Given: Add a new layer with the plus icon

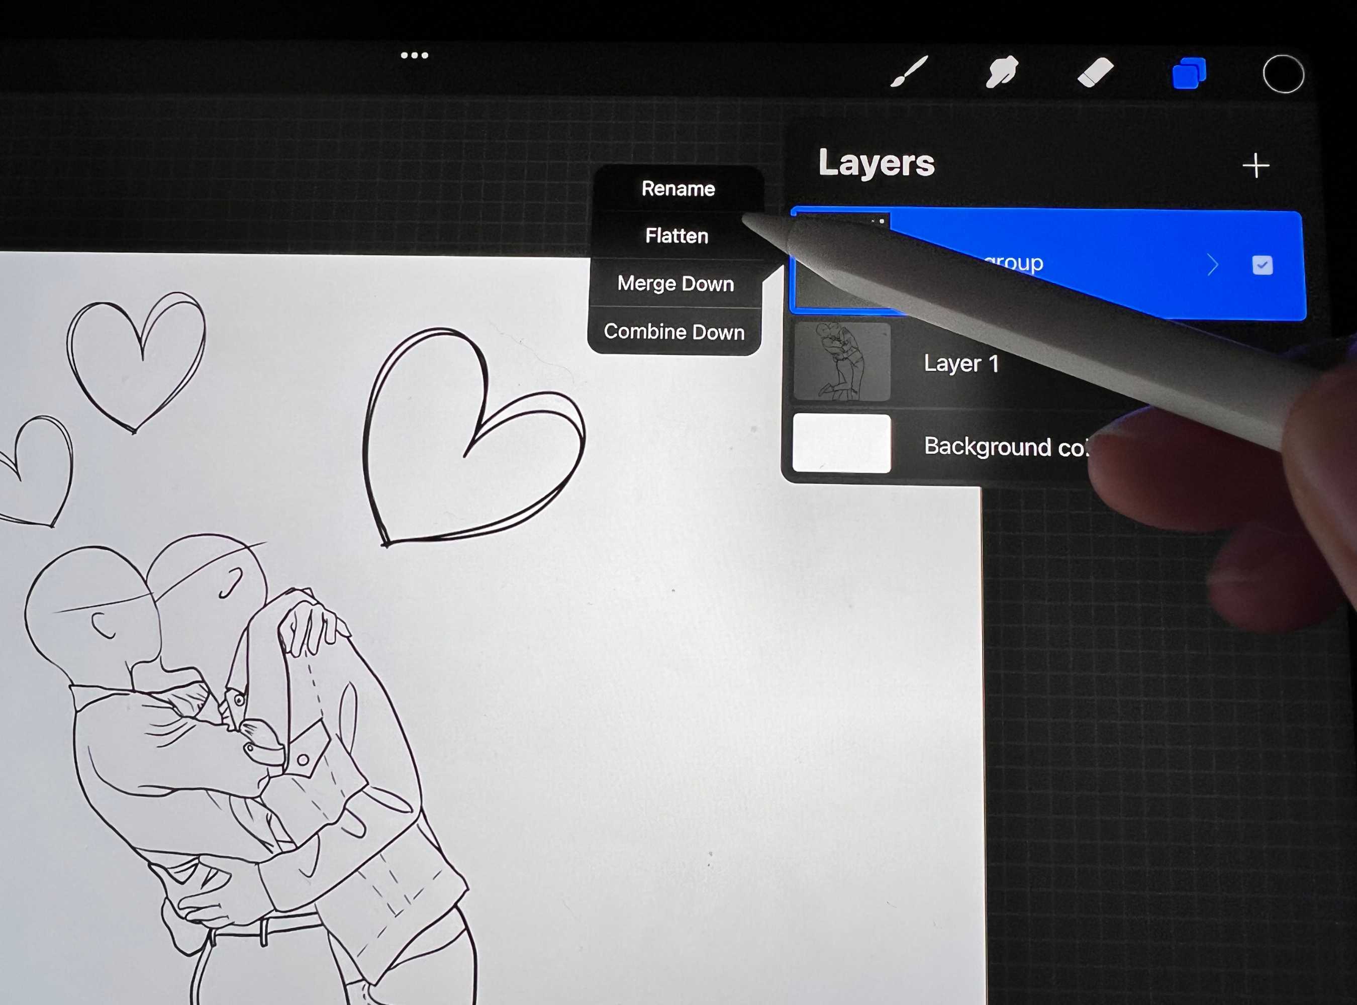Looking at the screenshot, I should tap(1256, 165).
